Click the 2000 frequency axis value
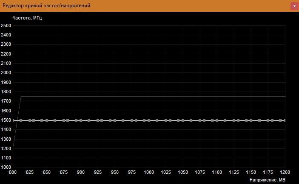299x184 pixels. pyautogui.click(x=6, y=72)
